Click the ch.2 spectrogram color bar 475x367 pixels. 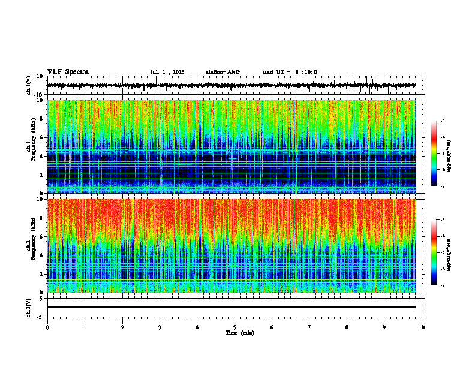(434, 252)
